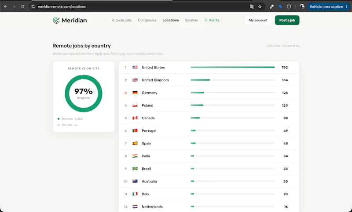The height and width of the screenshot is (212, 352).
Task: Click the eyedropper extension icon
Action: [271, 7]
